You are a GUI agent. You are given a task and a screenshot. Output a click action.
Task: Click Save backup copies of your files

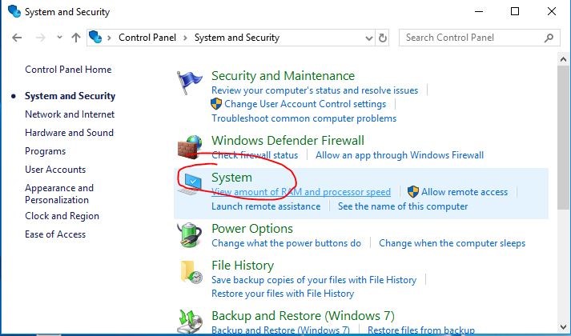[x=314, y=280]
